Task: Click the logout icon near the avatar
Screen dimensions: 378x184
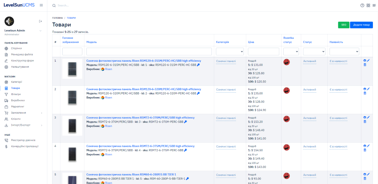Action: coord(41,21)
